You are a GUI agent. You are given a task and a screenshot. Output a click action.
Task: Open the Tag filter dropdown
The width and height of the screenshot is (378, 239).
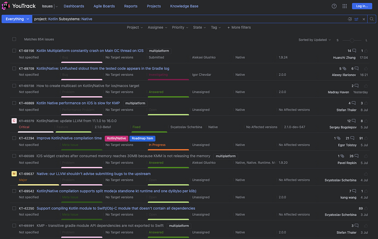[x=216, y=27]
